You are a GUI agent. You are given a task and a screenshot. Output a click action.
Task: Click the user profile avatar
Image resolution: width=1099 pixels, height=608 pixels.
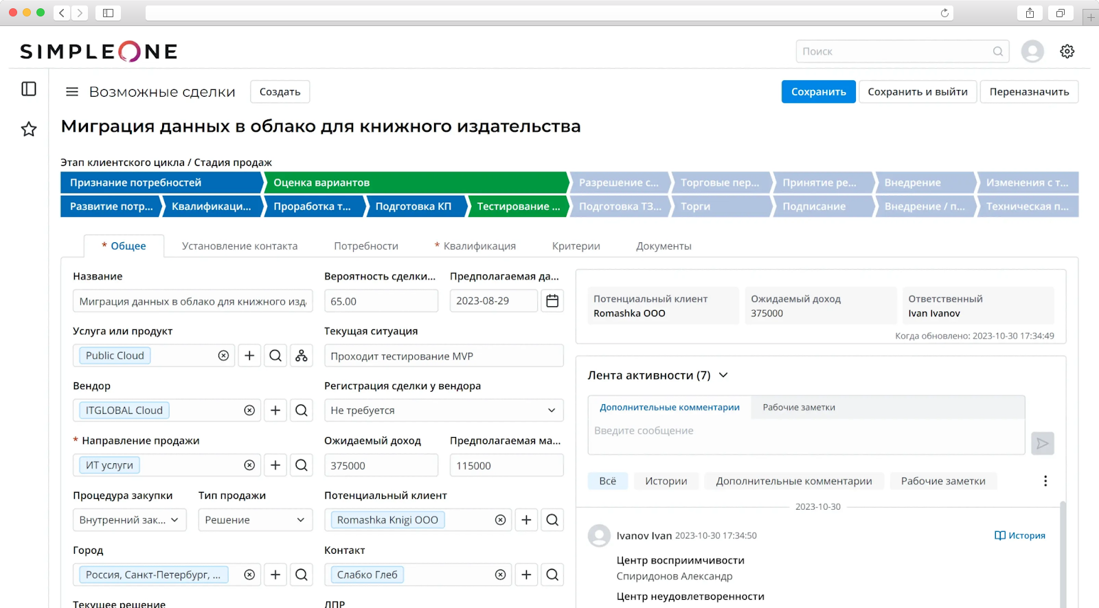pyautogui.click(x=1032, y=51)
